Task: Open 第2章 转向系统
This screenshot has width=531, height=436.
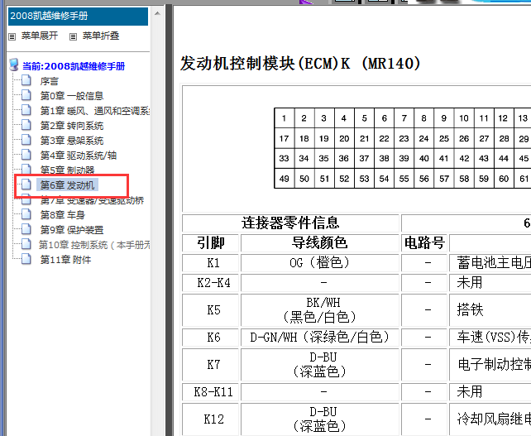Action: tap(72, 126)
